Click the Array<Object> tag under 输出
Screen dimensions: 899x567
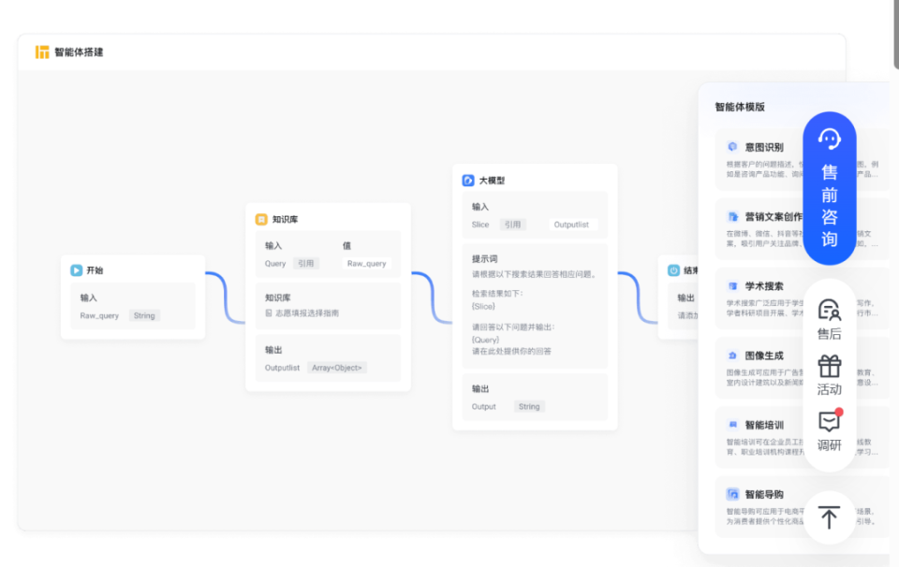(336, 368)
